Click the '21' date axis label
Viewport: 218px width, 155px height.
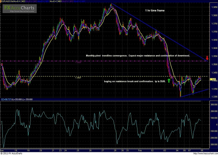(53, 150)
